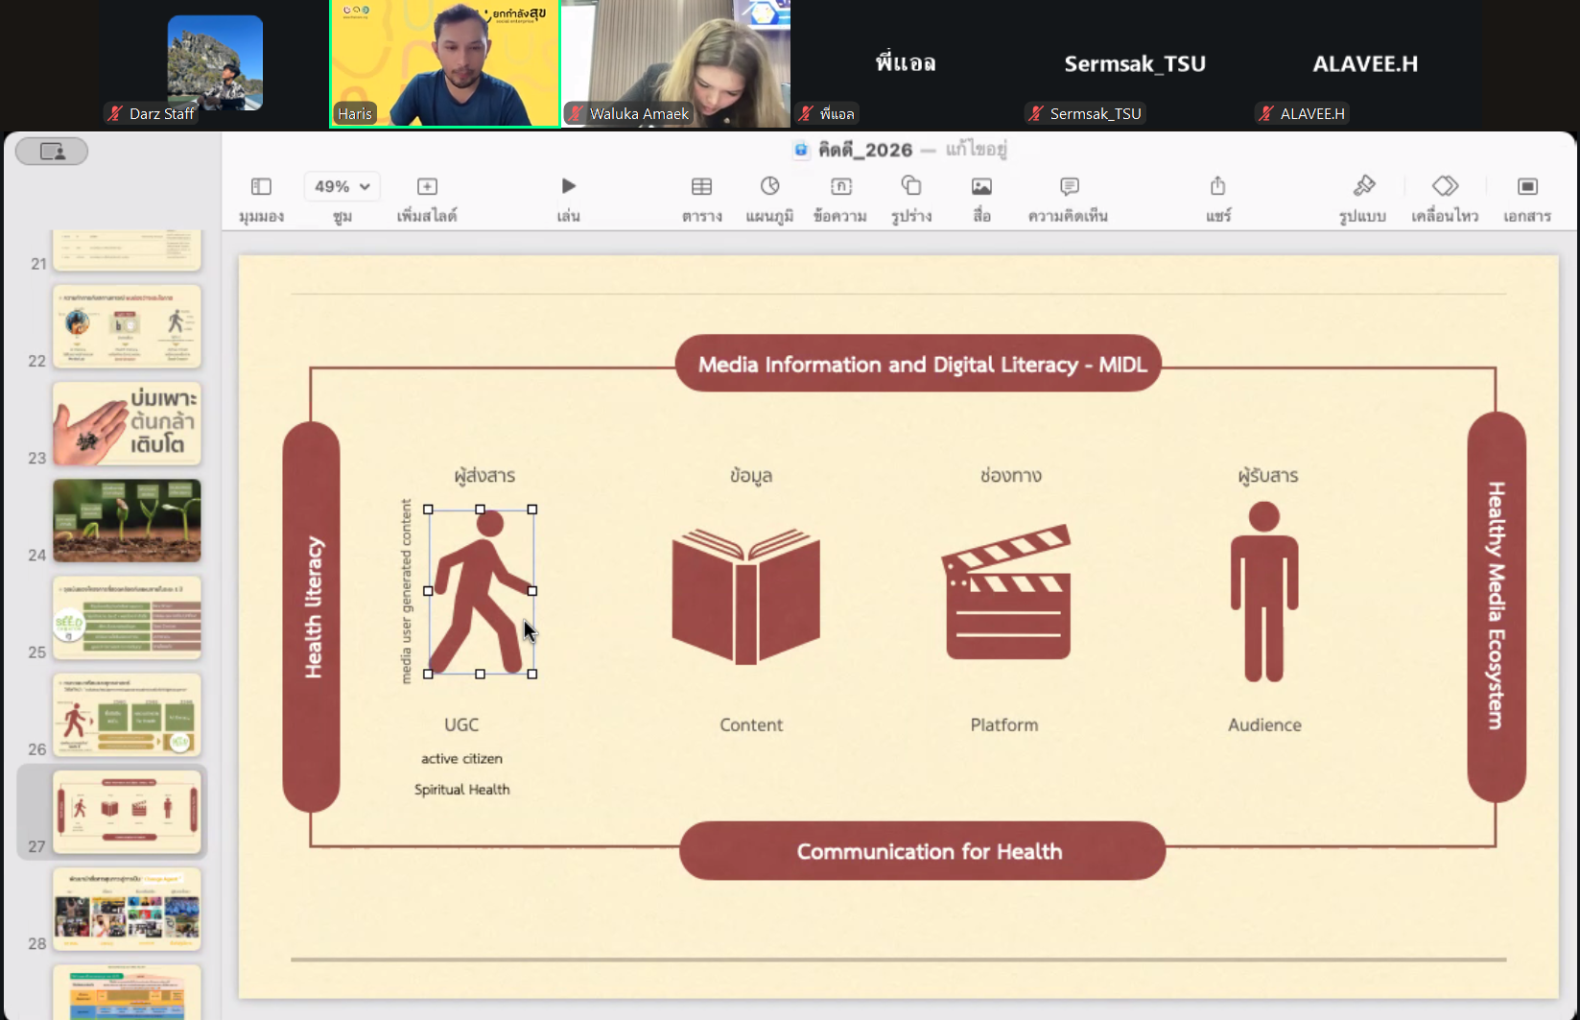Select slide 23 thumbnail in navigator

(x=127, y=423)
